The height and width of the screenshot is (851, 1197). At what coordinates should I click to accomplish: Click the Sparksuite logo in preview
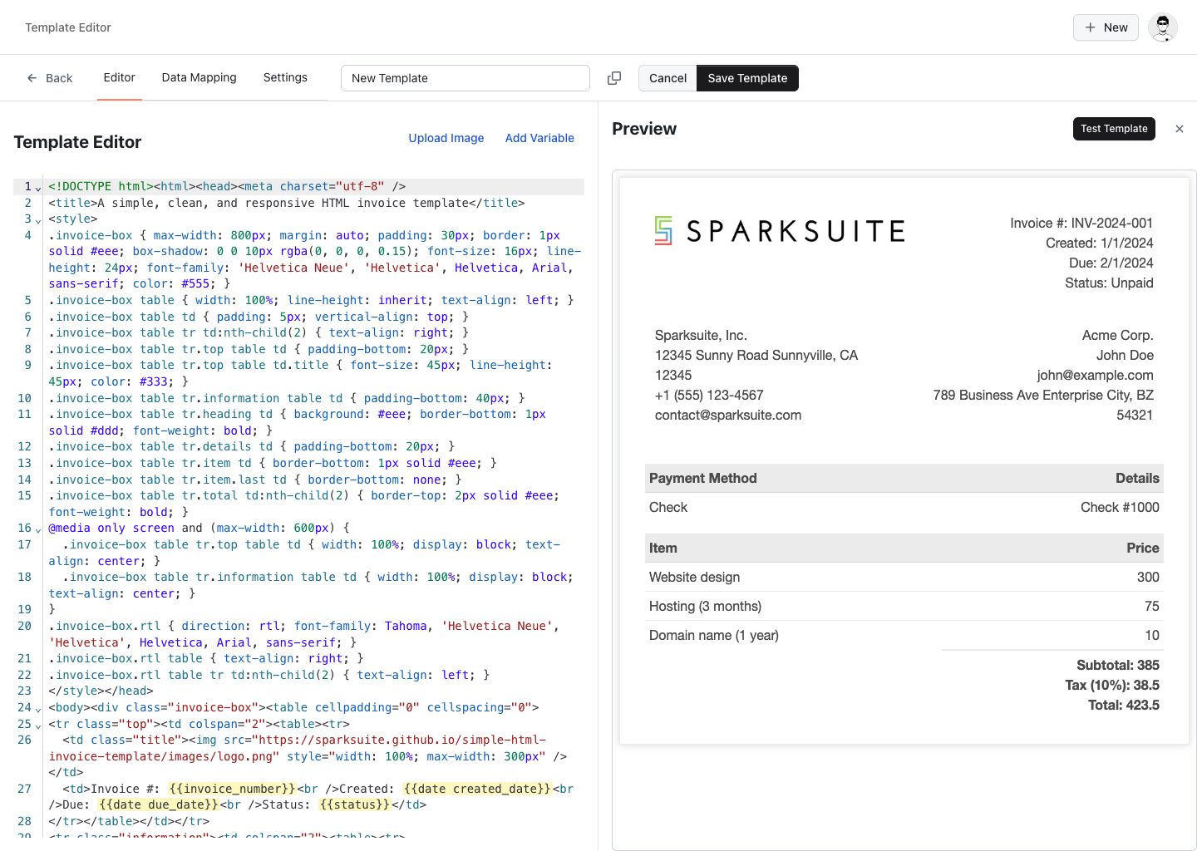(x=779, y=231)
